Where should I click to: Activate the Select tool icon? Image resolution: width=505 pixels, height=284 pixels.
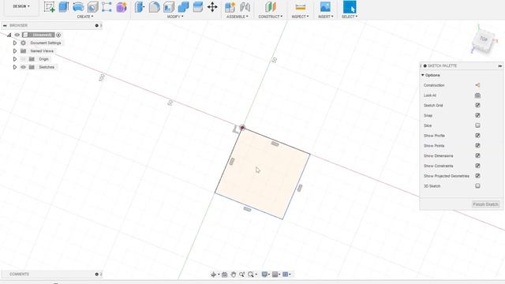(350, 7)
